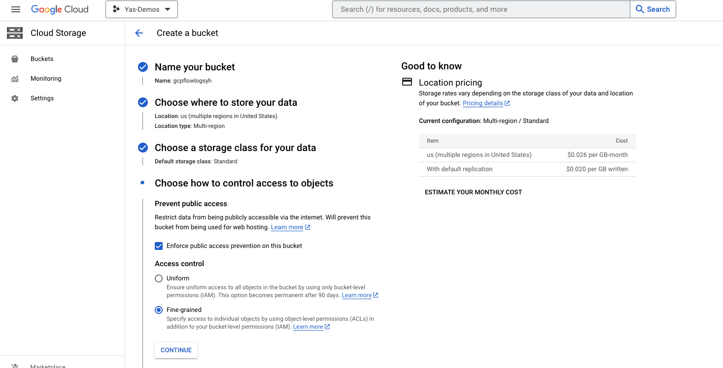Open the Pricing details link
The width and height of the screenshot is (723, 368).
point(483,103)
